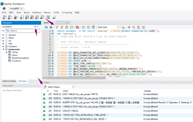Toggle word wrapping in the editor
This screenshot has height=122, width=193.
coord(143,27)
